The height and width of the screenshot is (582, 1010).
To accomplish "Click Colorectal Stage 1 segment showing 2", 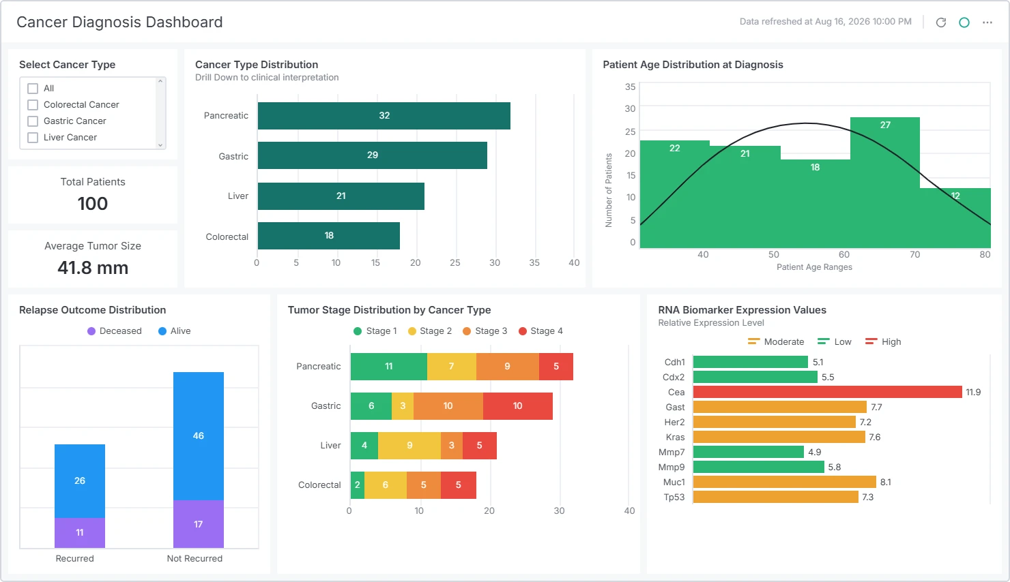I will coord(358,485).
